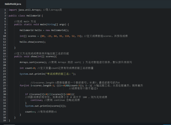Click the closing brace on line 39

(x=9, y=121)
